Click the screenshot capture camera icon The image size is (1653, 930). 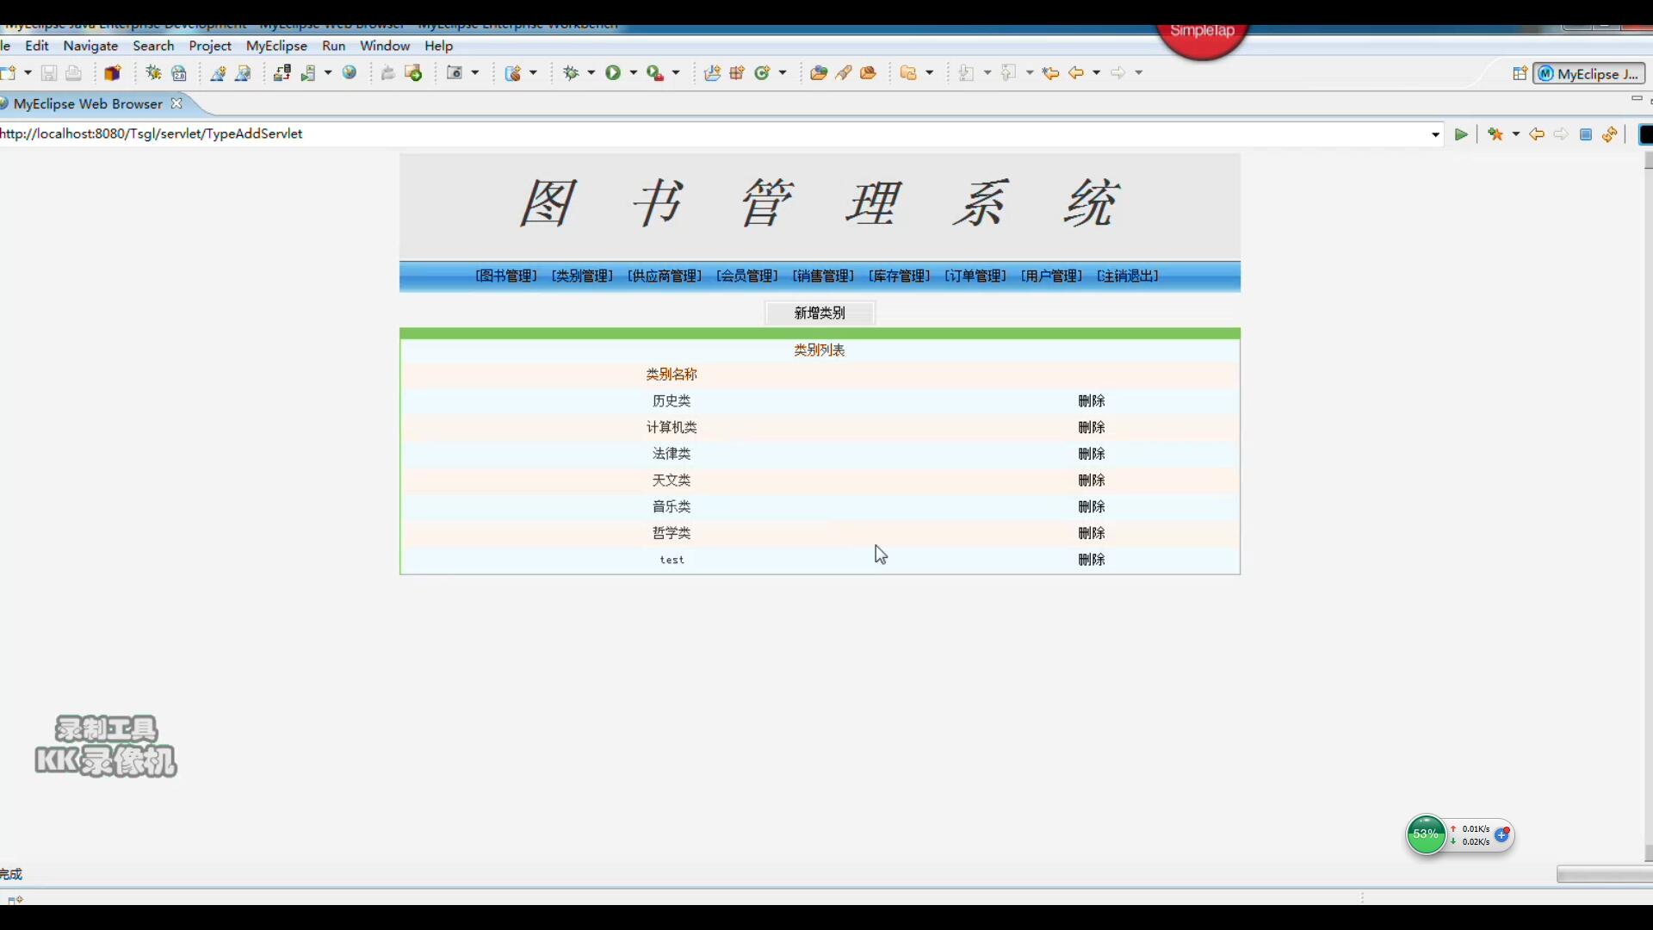pyautogui.click(x=455, y=73)
